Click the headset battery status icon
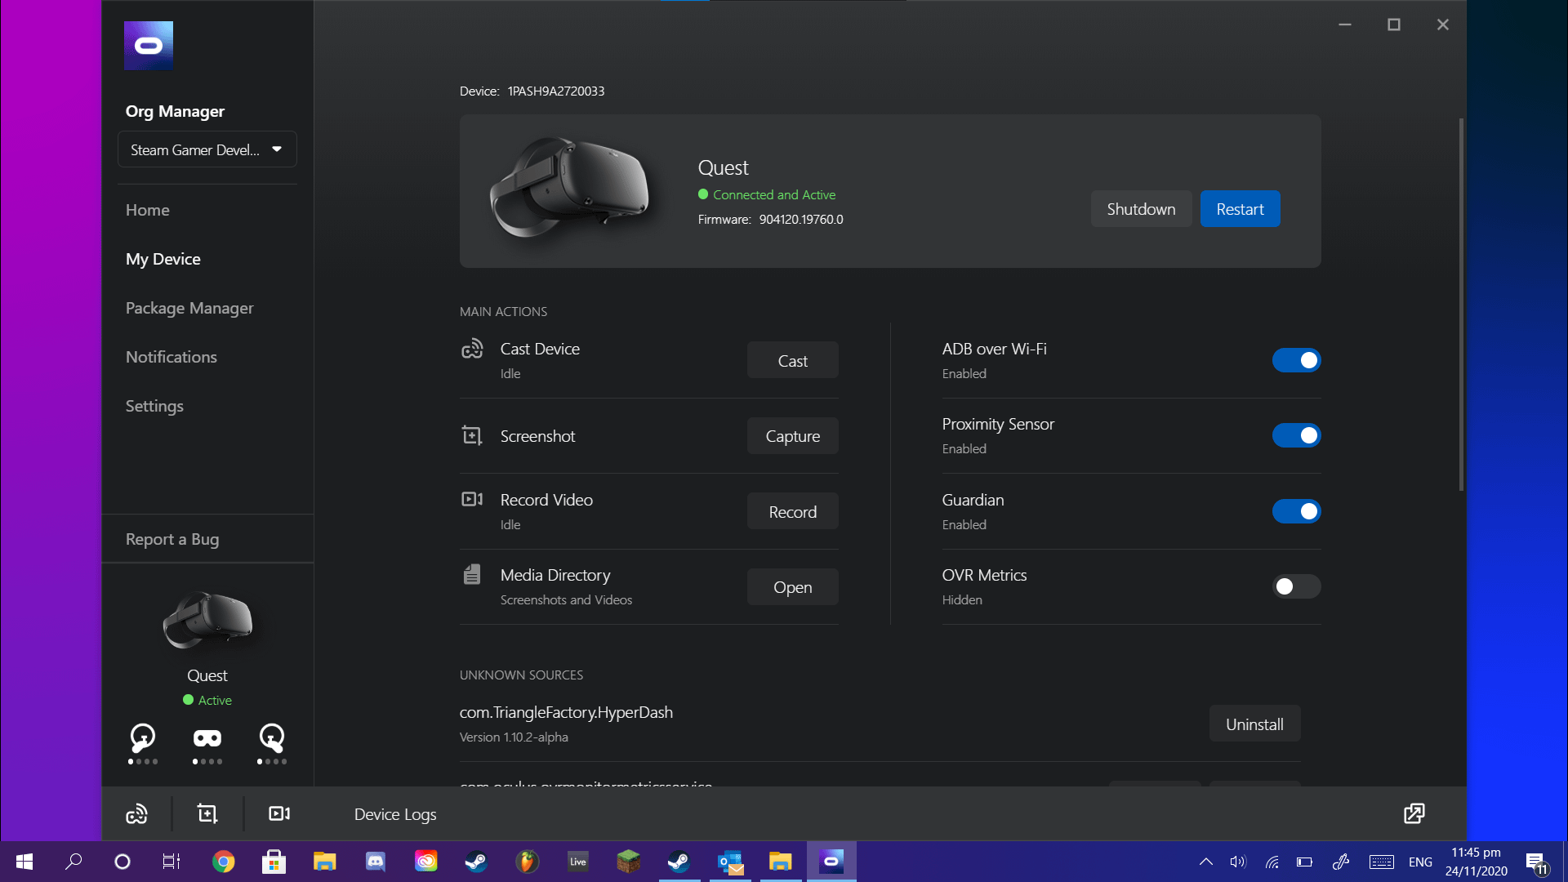Viewport: 1568px width, 882px height. coord(207,739)
